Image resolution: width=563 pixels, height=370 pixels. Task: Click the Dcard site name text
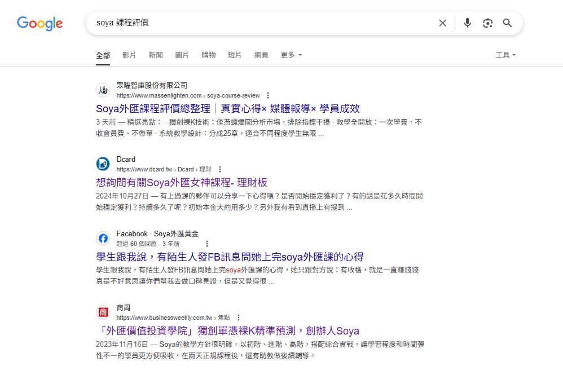[126, 160]
